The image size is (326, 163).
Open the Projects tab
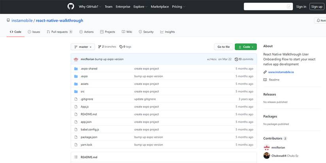(107, 32)
